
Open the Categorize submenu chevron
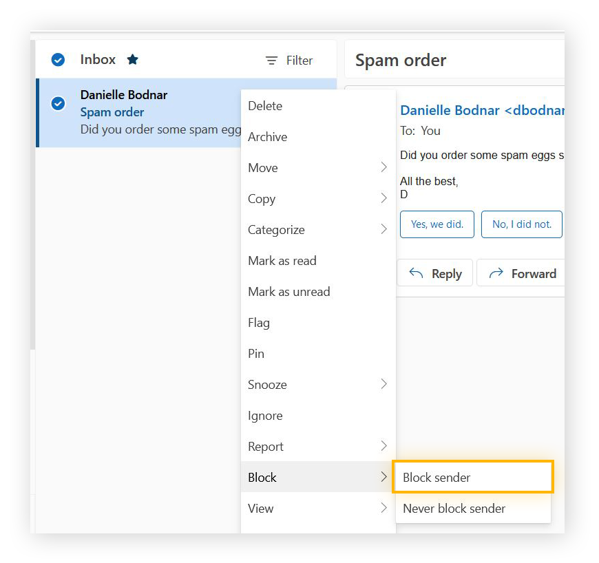(385, 229)
